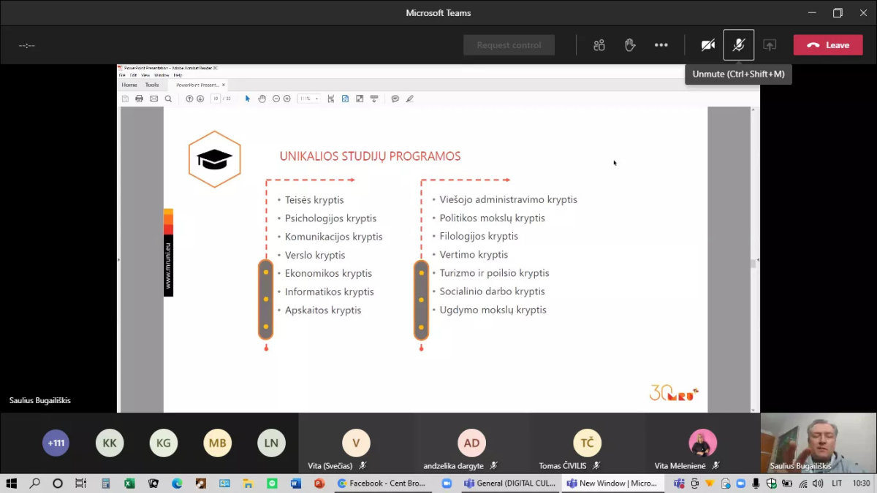Click magnifier search icon in Acrobat toolbar

(x=168, y=99)
